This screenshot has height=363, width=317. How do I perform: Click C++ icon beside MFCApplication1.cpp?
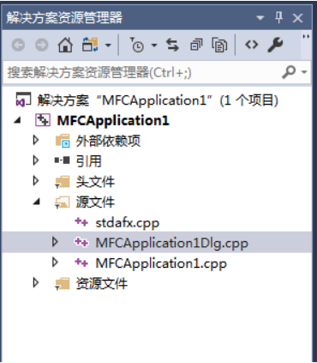pyautogui.click(x=81, y=263)
